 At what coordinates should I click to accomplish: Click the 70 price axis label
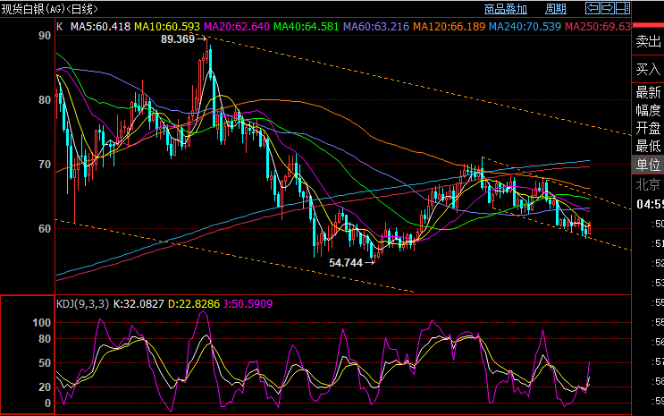[x=45, y=165]
